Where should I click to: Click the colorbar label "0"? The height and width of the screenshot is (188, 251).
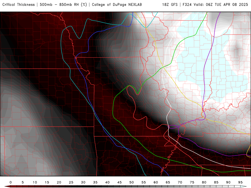11,182
